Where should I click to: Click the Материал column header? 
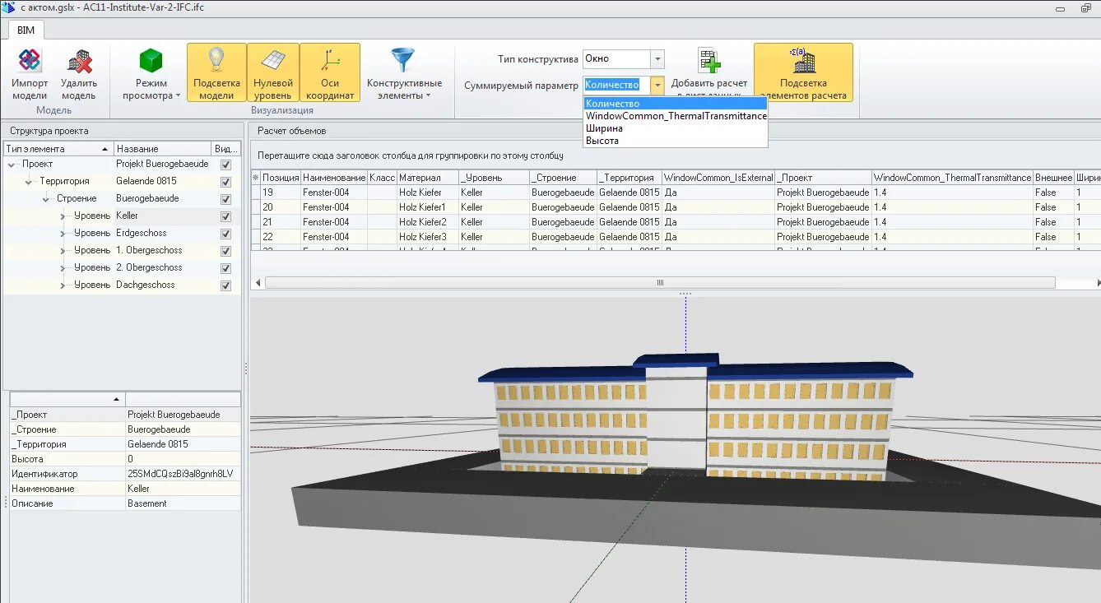pyautogui.click(x=427, y=178)
